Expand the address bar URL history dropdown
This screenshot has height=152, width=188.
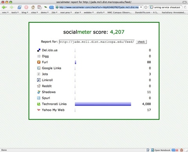(141, 7)
